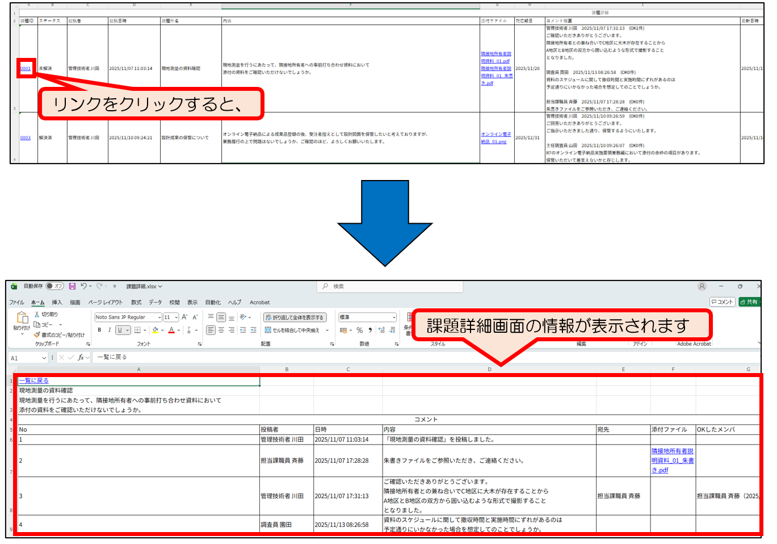Click the red font color swatch
The width and height of the screenshot is (777, 544).
click(x=171, y=330)
